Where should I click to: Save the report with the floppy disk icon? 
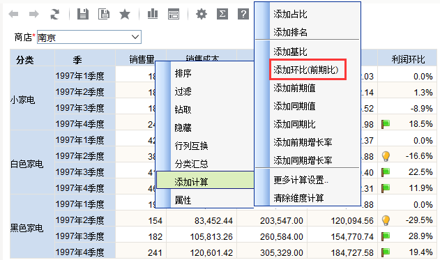(83, 14)
